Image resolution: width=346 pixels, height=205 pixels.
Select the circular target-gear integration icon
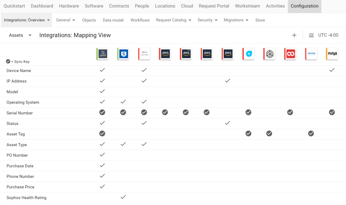click(x=269, y=54)
